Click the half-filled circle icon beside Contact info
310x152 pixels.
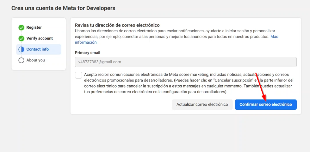(x=21, y=49)
